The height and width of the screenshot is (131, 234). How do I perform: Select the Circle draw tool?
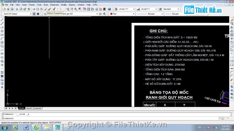tap(2, 43)
